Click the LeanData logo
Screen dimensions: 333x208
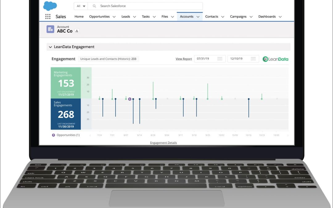pyautogui.click(x=275, y=59)
